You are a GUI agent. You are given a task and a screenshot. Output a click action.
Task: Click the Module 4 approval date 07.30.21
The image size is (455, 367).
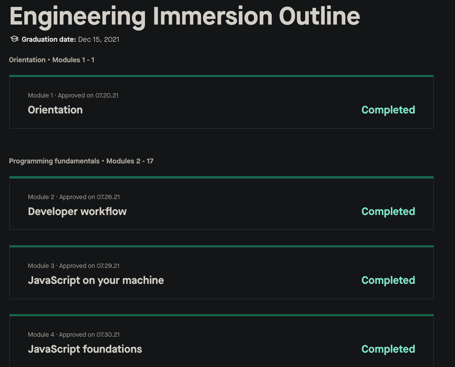click(x=109, y=335)
